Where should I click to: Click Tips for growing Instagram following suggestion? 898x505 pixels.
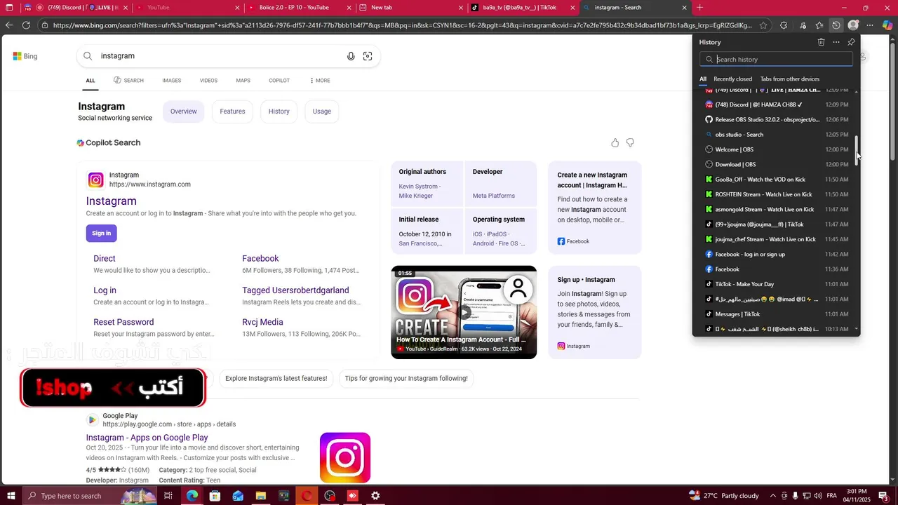tap(406, 379)
